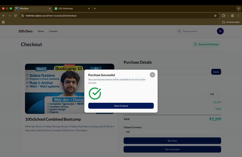Click the Purchase Successful title text
This screenshot has height=157, width=242.
pos(101,75)
